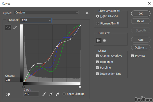
Task: Click the Auto button
Action: (x=141, y=40)
